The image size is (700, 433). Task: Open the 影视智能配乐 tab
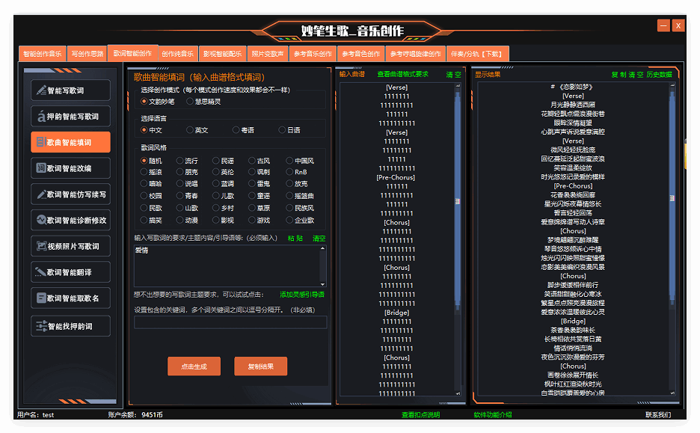click(x=223, y=54)
